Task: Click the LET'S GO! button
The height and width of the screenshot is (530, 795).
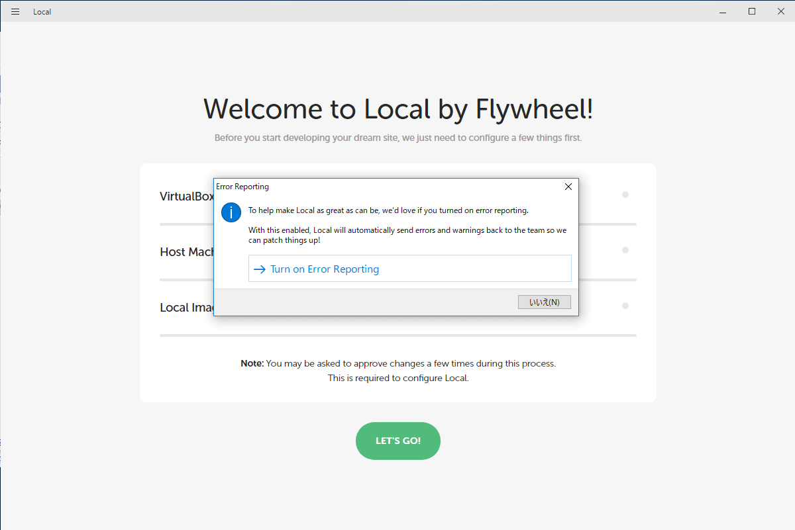Action: point(398,441)
